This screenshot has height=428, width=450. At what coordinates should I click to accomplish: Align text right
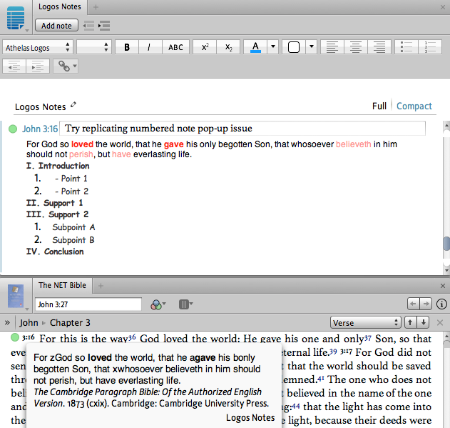tap(379, 47)
